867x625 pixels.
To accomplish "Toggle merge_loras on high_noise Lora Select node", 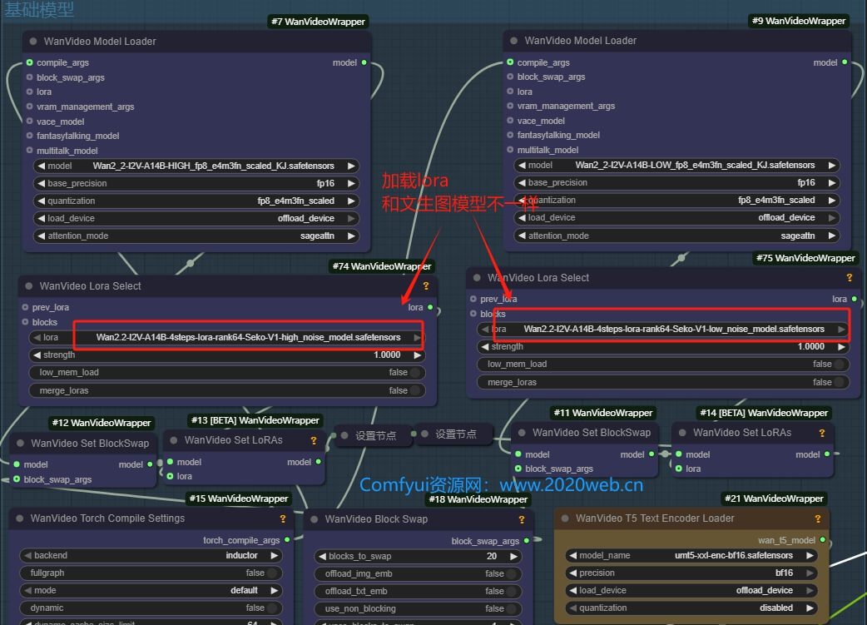I will [x=227, y=391].
